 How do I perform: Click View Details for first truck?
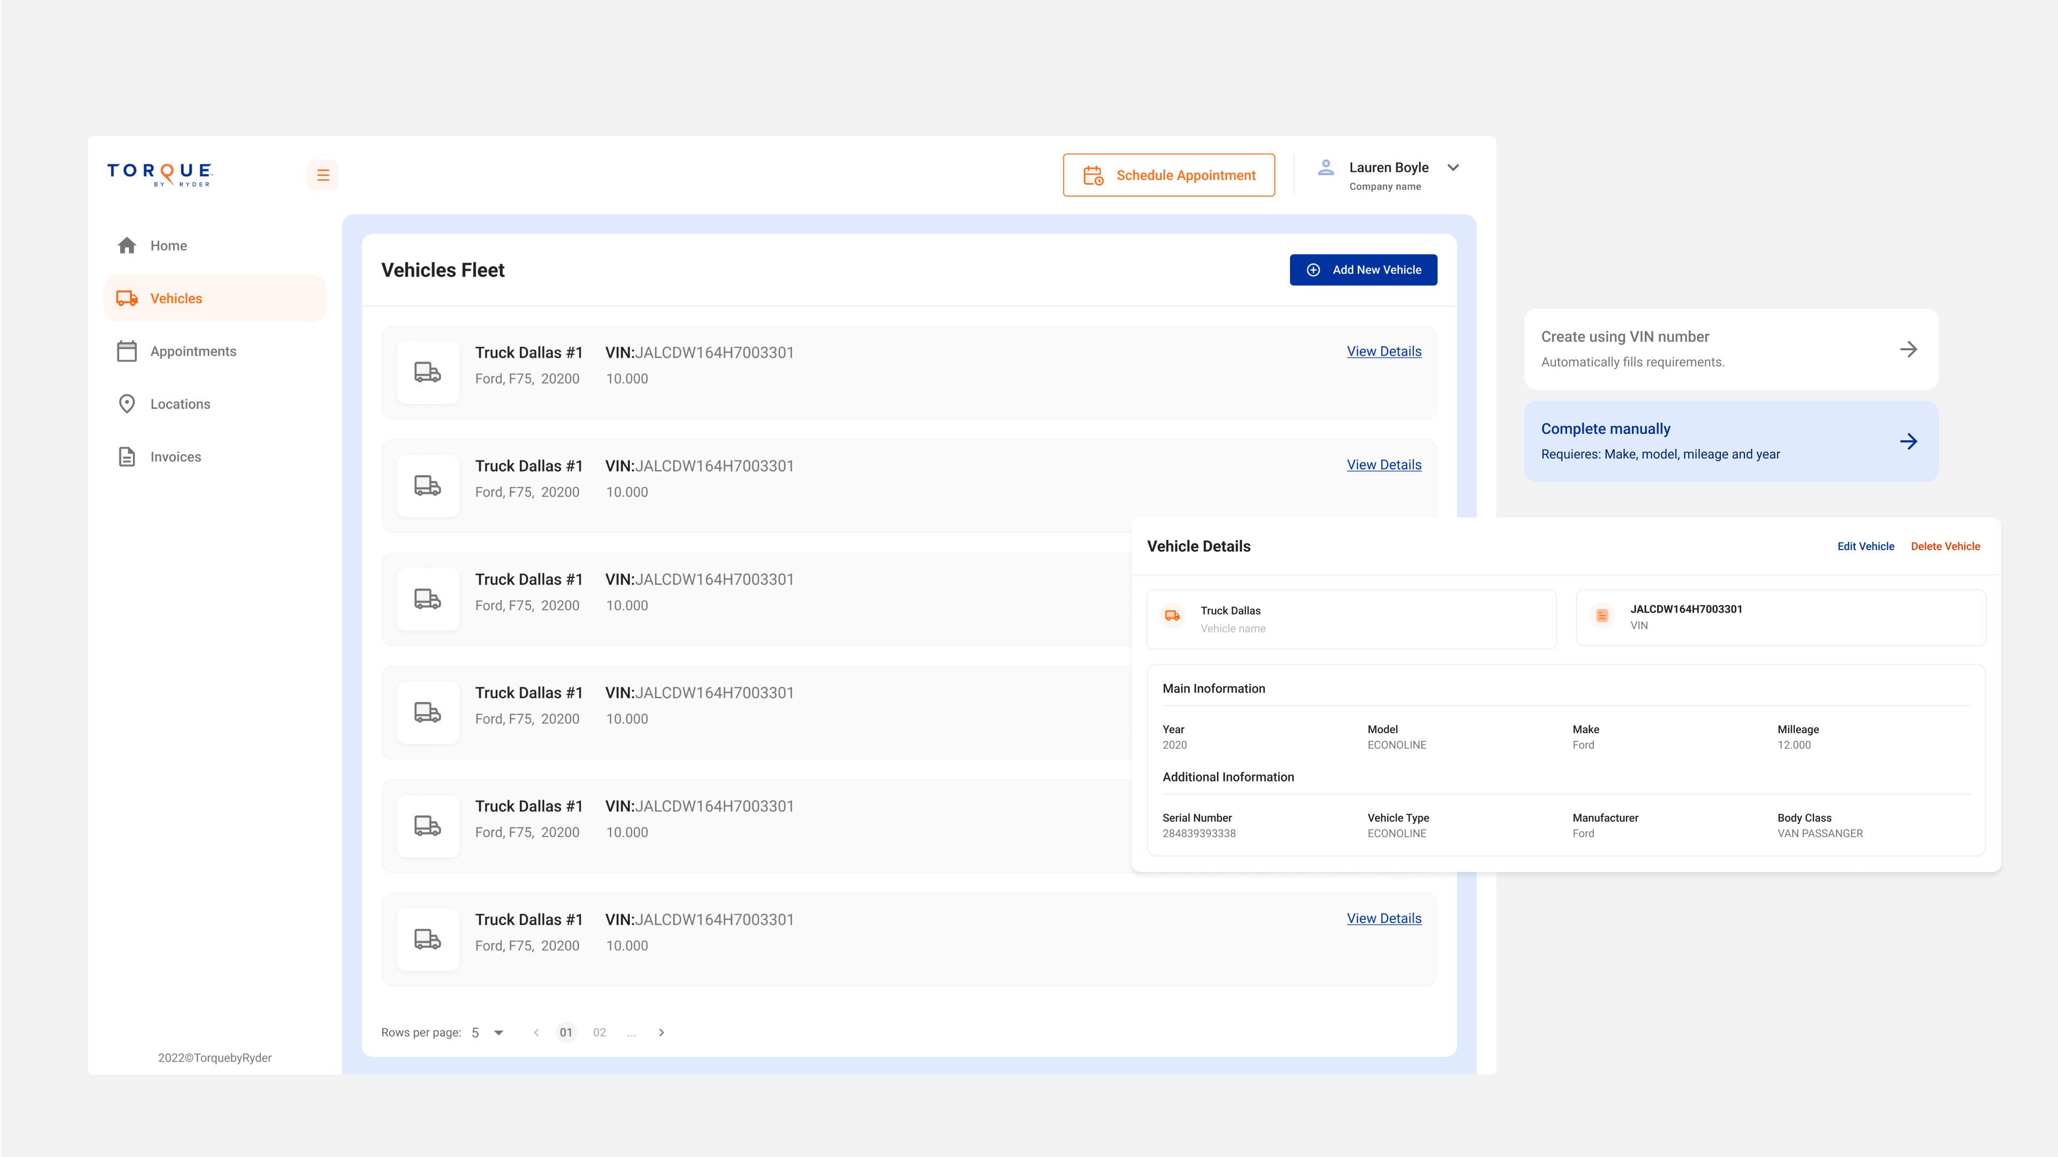click(1384, 351)
